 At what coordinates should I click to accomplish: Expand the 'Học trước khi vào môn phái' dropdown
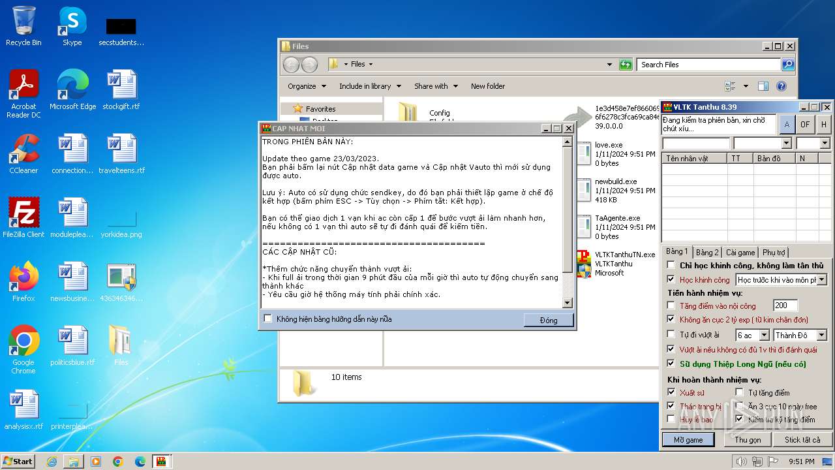coord(821,279)
